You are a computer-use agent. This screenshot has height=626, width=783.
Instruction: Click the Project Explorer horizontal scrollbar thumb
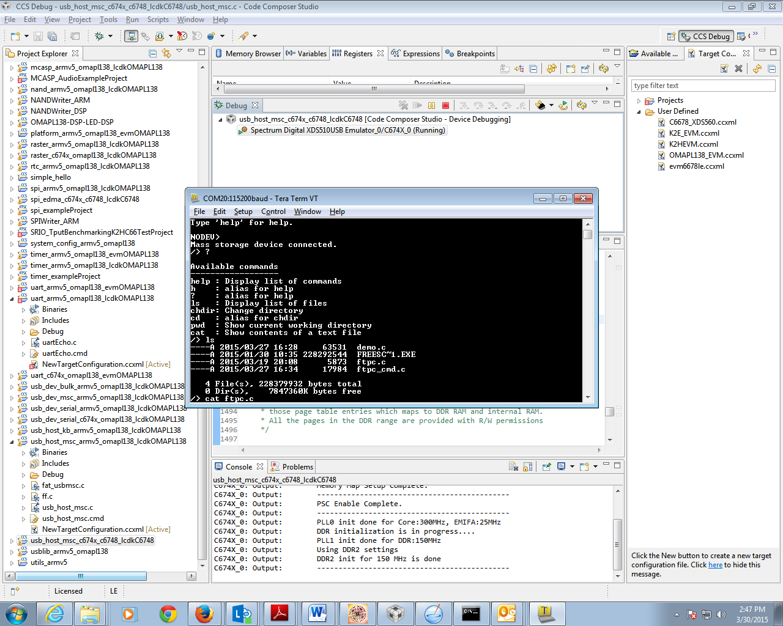click(x=80, y=576)
